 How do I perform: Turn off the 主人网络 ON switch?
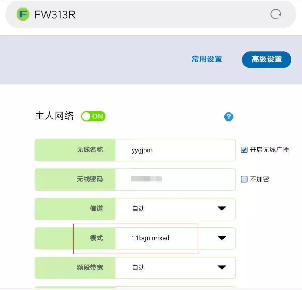pyautogui.click(x=93, y=116)
